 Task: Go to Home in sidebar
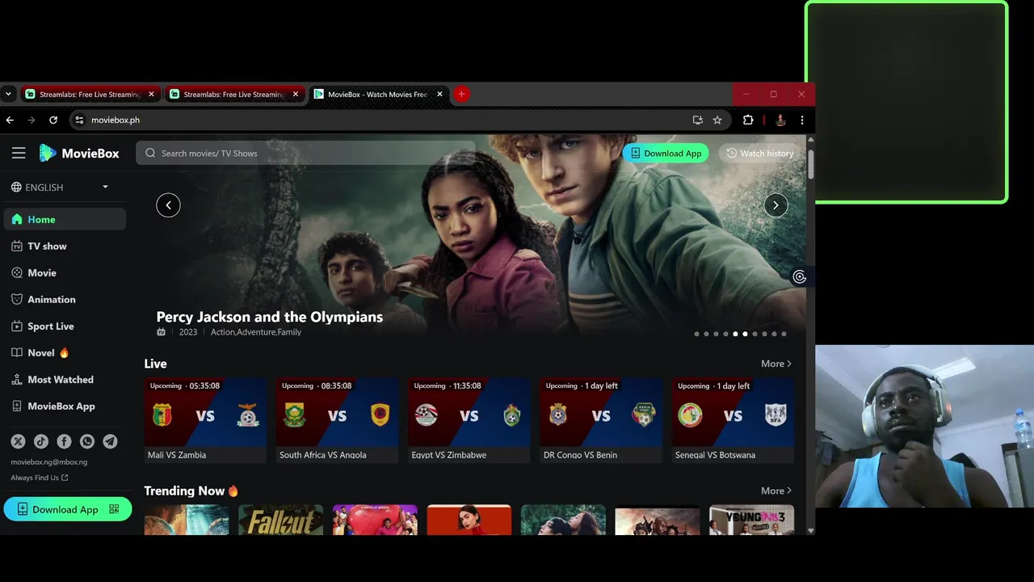(65, 219)
